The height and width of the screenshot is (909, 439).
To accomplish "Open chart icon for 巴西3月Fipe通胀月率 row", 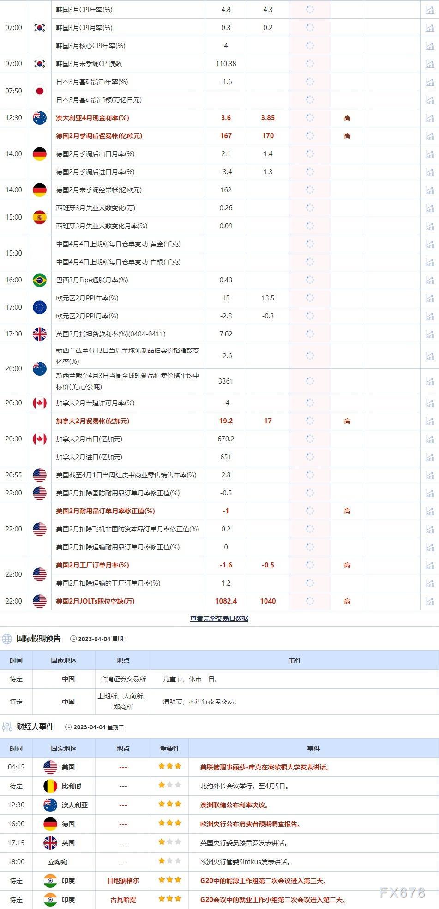I will 429,280.
